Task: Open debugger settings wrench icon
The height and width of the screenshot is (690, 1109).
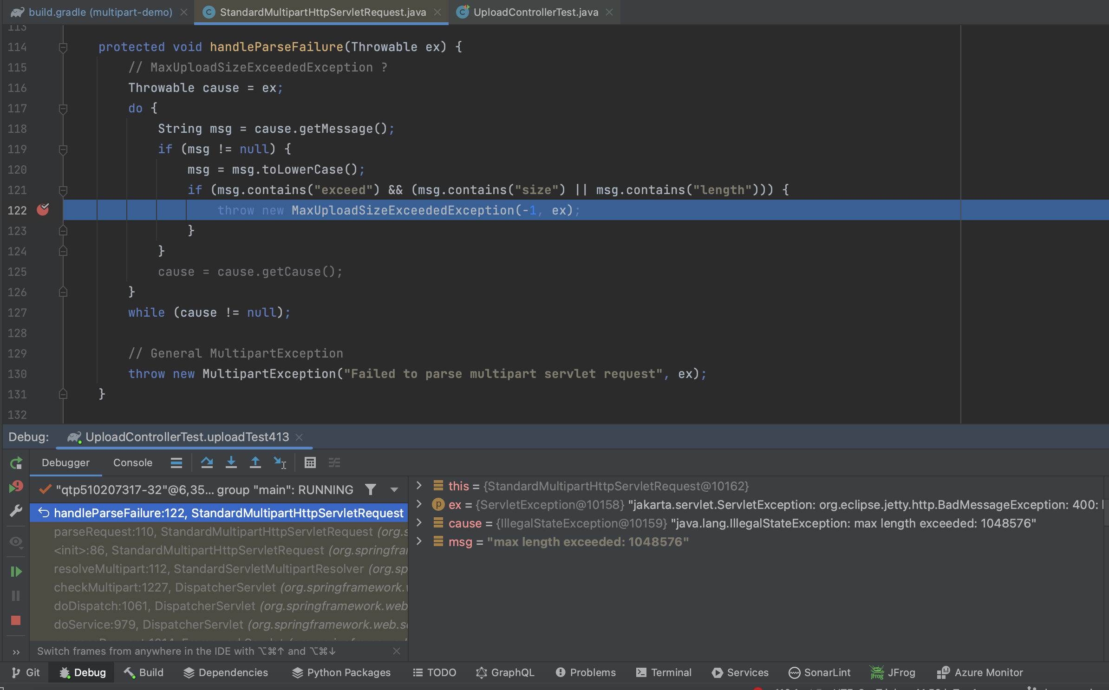Action: pyautogui.click(x=16, y=511)
